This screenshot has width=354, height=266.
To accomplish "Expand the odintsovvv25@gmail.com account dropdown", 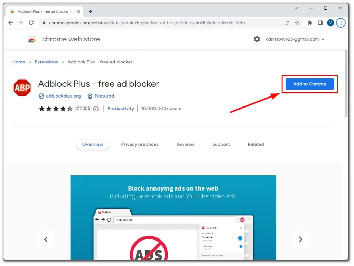I will 295,39.
